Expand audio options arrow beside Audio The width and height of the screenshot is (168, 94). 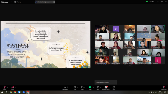click(x=7, y=87)
